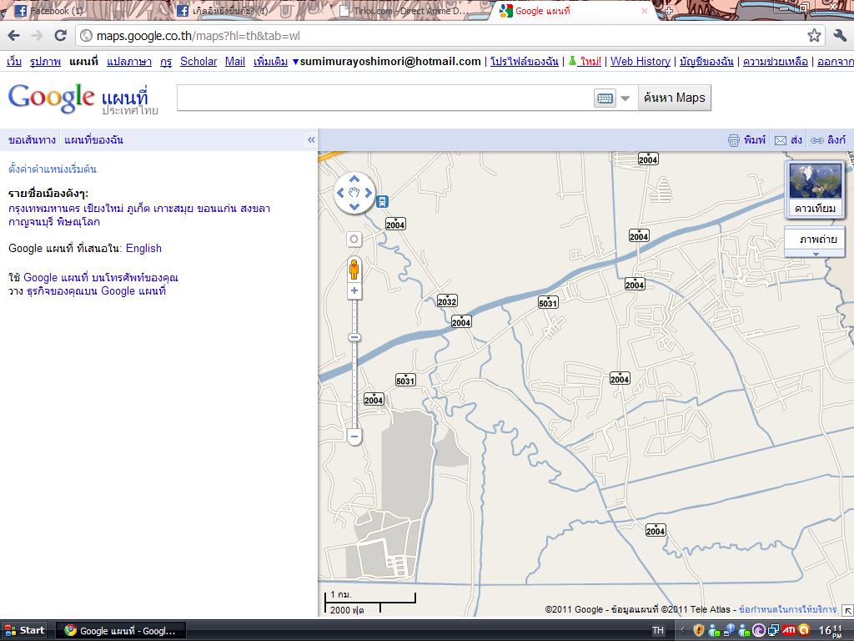Click the zoom slider handle

point(354,337)
